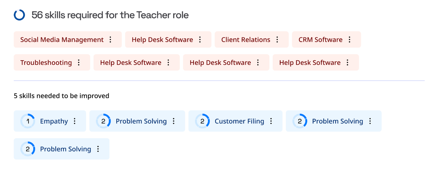Viewport: 432px width, 176px height.
Task: Click the level 1 ring on Empathy
Action: click(28, 121)
